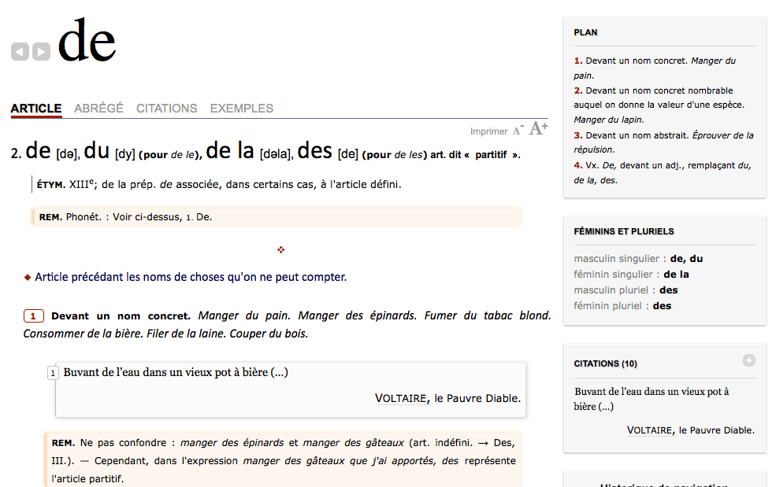776x487 pixels.
Task: Expand citations panel with plus icon
Action: [x=748, y=360]
